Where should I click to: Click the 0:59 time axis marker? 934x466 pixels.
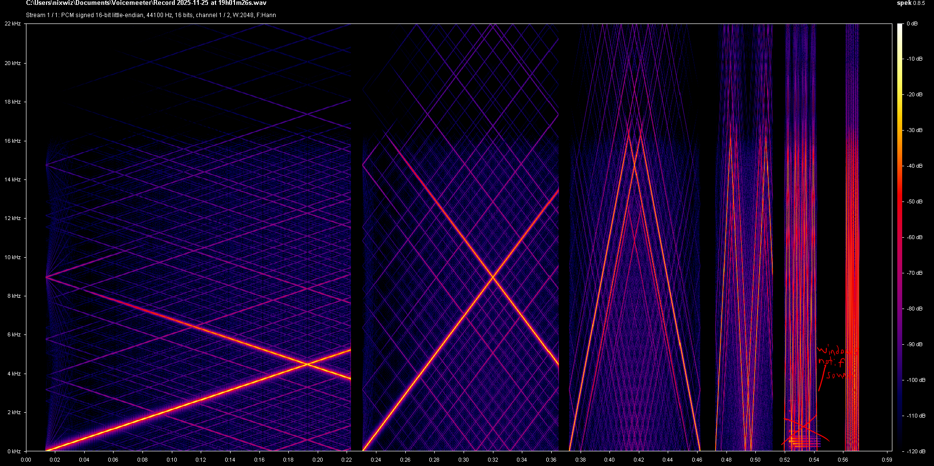coord(887,460)
